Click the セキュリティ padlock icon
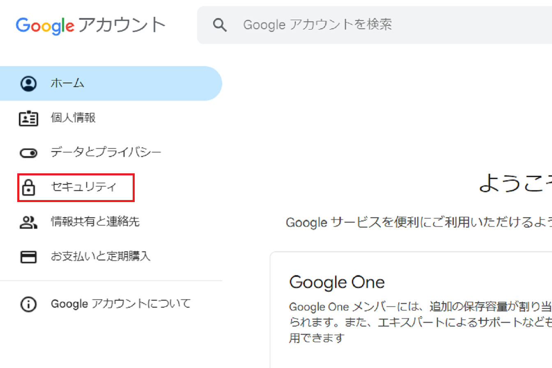This screenshot has width=552, height=368. (28, 188)
